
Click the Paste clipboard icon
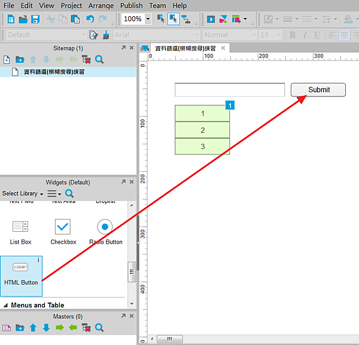click(x=75, y=19)
